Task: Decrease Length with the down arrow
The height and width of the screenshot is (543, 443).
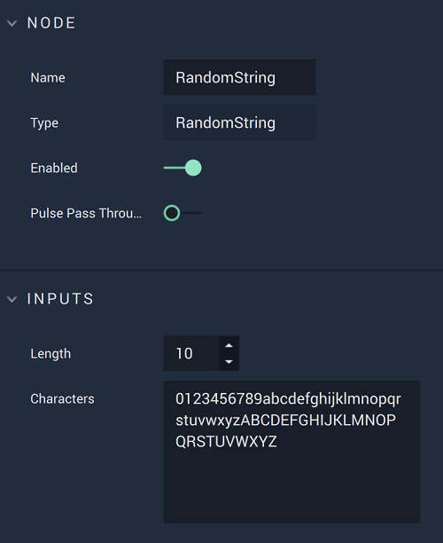Action: 229,361
